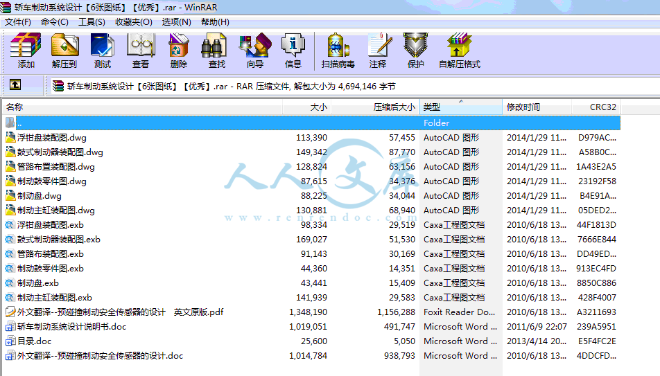The image size is (660, 376).
Task: Click the CRC32 value 428F4007
Action: tap(597, 297)
